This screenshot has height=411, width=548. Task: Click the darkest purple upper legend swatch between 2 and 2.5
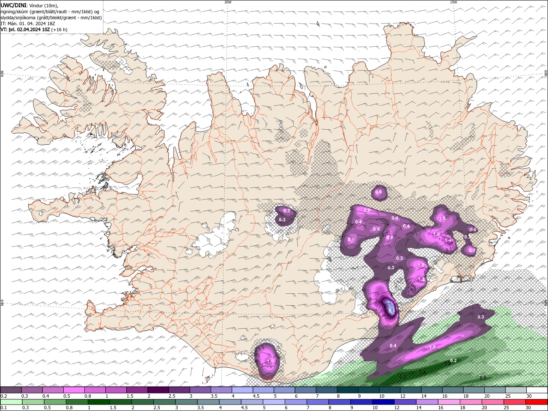158,390
